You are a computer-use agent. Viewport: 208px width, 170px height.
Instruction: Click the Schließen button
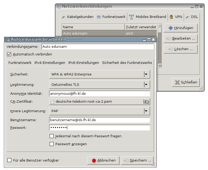(x=186, y=82)
